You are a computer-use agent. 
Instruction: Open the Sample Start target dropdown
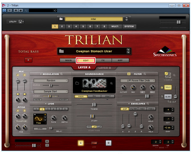[51, 91]
